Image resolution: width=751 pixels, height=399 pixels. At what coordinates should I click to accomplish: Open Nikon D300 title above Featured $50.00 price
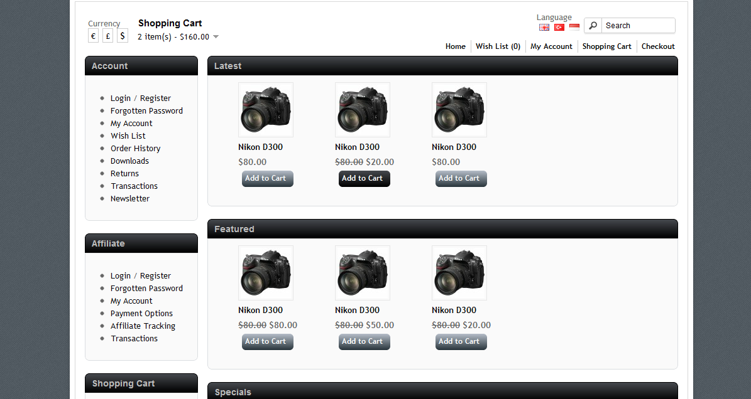[358, 310]
